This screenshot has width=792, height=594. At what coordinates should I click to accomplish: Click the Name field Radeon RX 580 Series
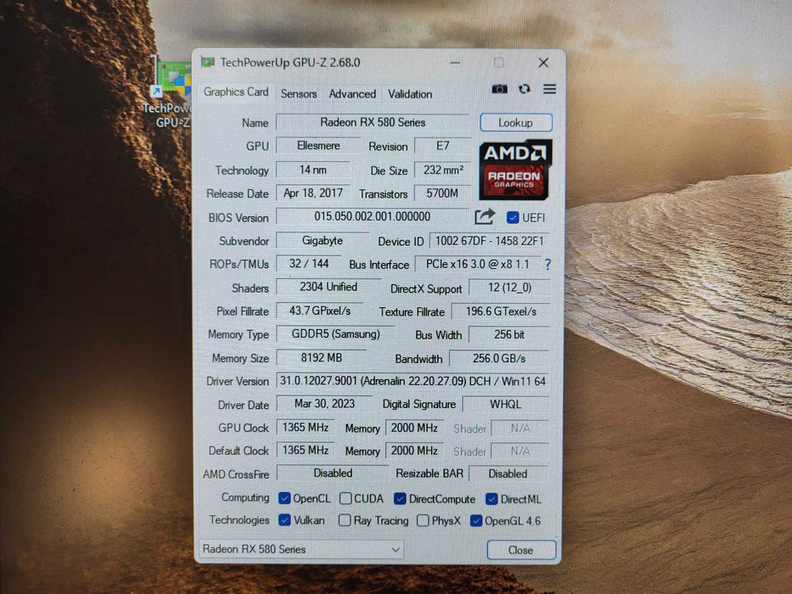373,122
